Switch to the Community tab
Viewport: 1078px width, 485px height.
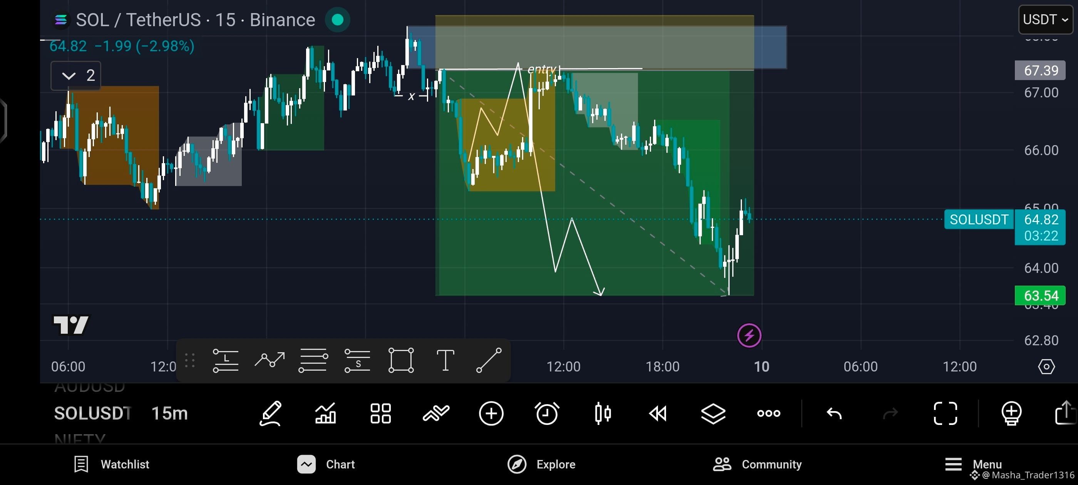coord(757,464)
